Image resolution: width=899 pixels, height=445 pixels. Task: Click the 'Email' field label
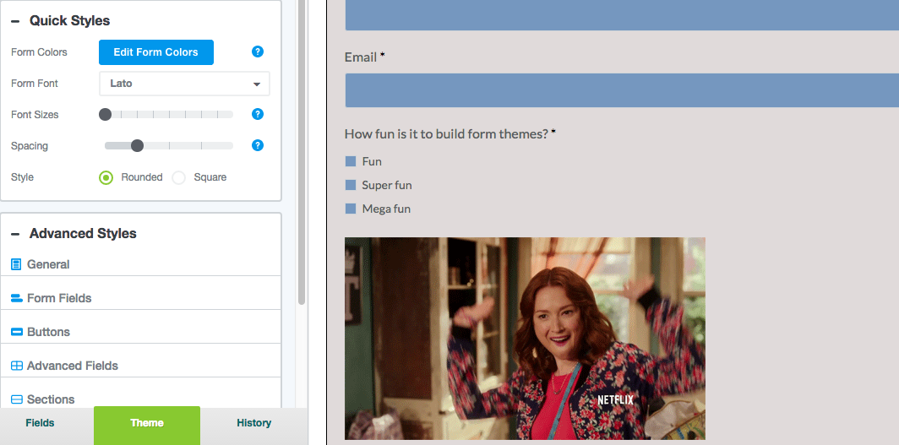[x=361, y=57]
